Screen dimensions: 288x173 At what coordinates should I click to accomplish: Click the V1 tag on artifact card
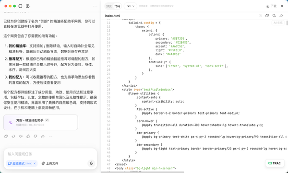click(x=47, y=120)
